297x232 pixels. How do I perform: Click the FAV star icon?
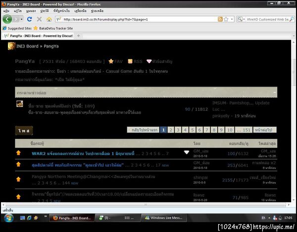(111, 61)
